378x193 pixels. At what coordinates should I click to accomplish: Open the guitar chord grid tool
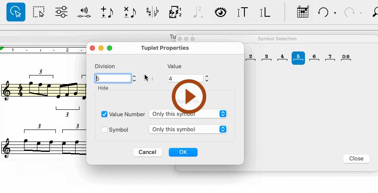coord(303,12)
